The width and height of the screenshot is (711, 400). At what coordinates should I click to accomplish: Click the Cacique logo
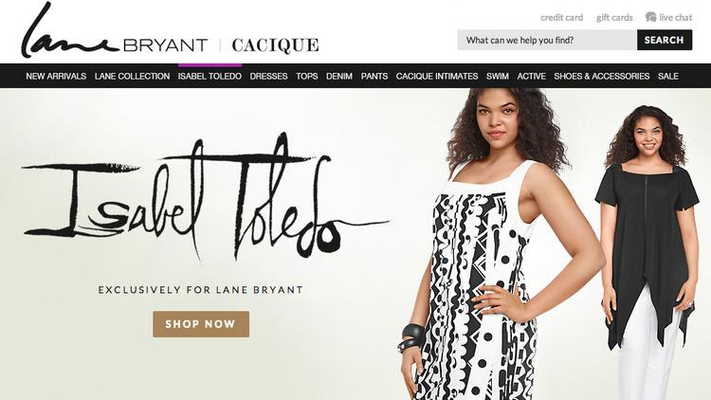[x=275, y=45]
